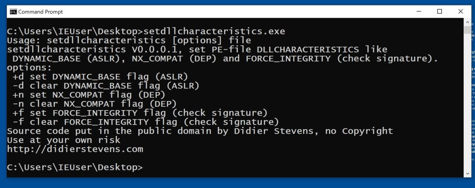Close the Command Prompt window

460,11
